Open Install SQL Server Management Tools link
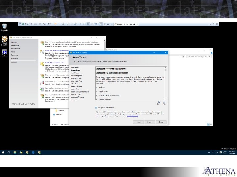The width and height of the screenshot is (237, 177). [57, 50]
